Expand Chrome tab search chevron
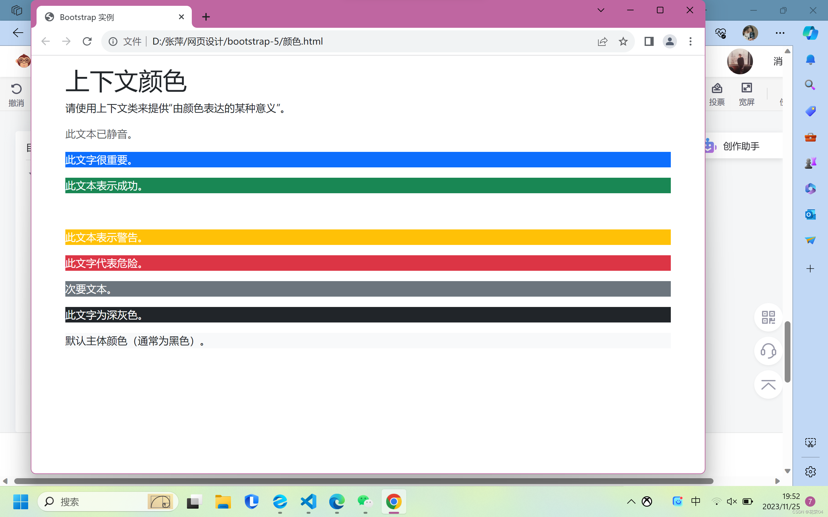828x517 pixels. click(601, 10)
